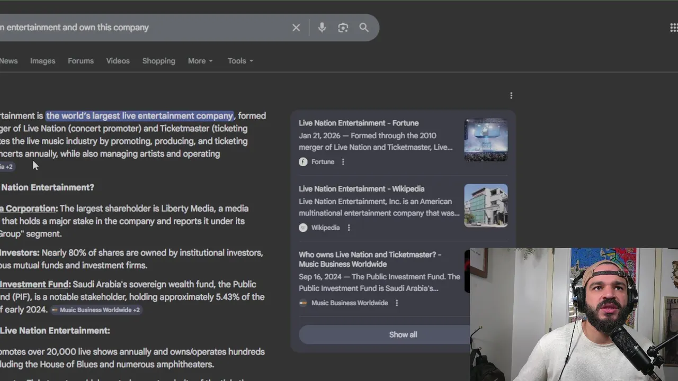Open AI overview three-dot options menu

tap(511, 95)
